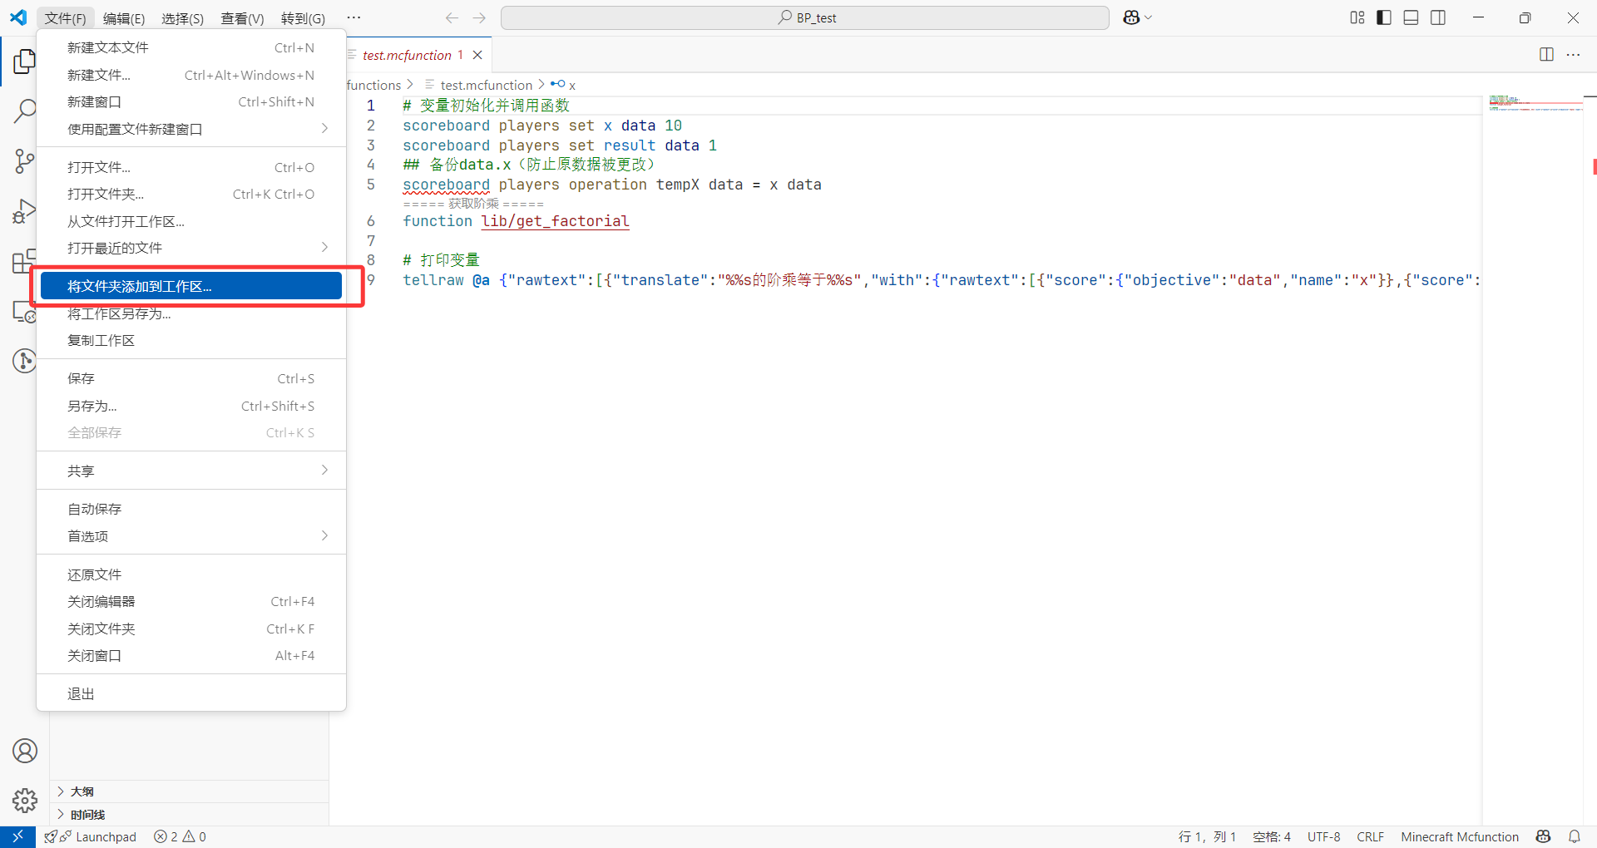
Task: Open the notifications bell in status bar
Action: (x=1575, y=836)
